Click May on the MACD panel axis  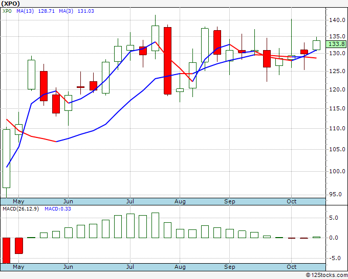[18, 267]
